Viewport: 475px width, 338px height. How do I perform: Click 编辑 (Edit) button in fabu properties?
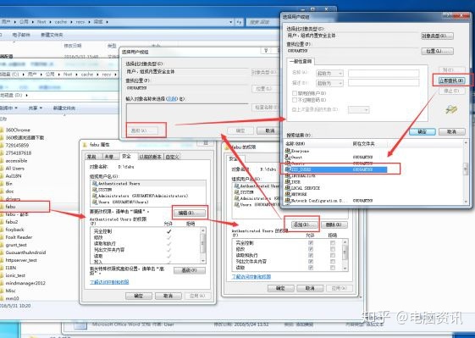click(x=190, y=213)
